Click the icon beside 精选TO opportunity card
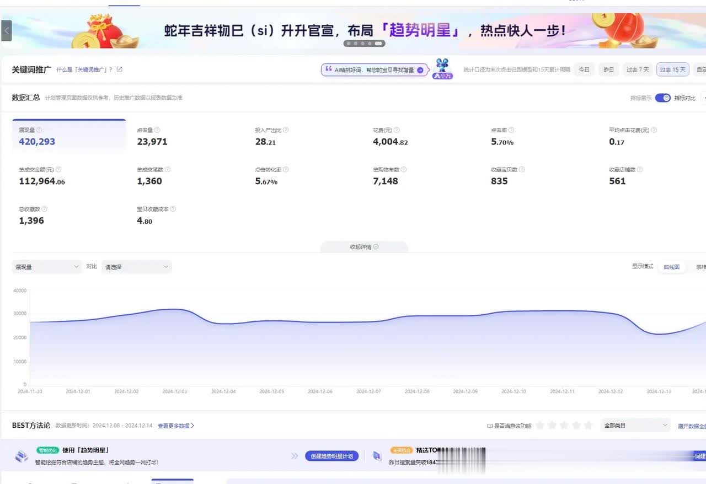 [x=377, y=456]
